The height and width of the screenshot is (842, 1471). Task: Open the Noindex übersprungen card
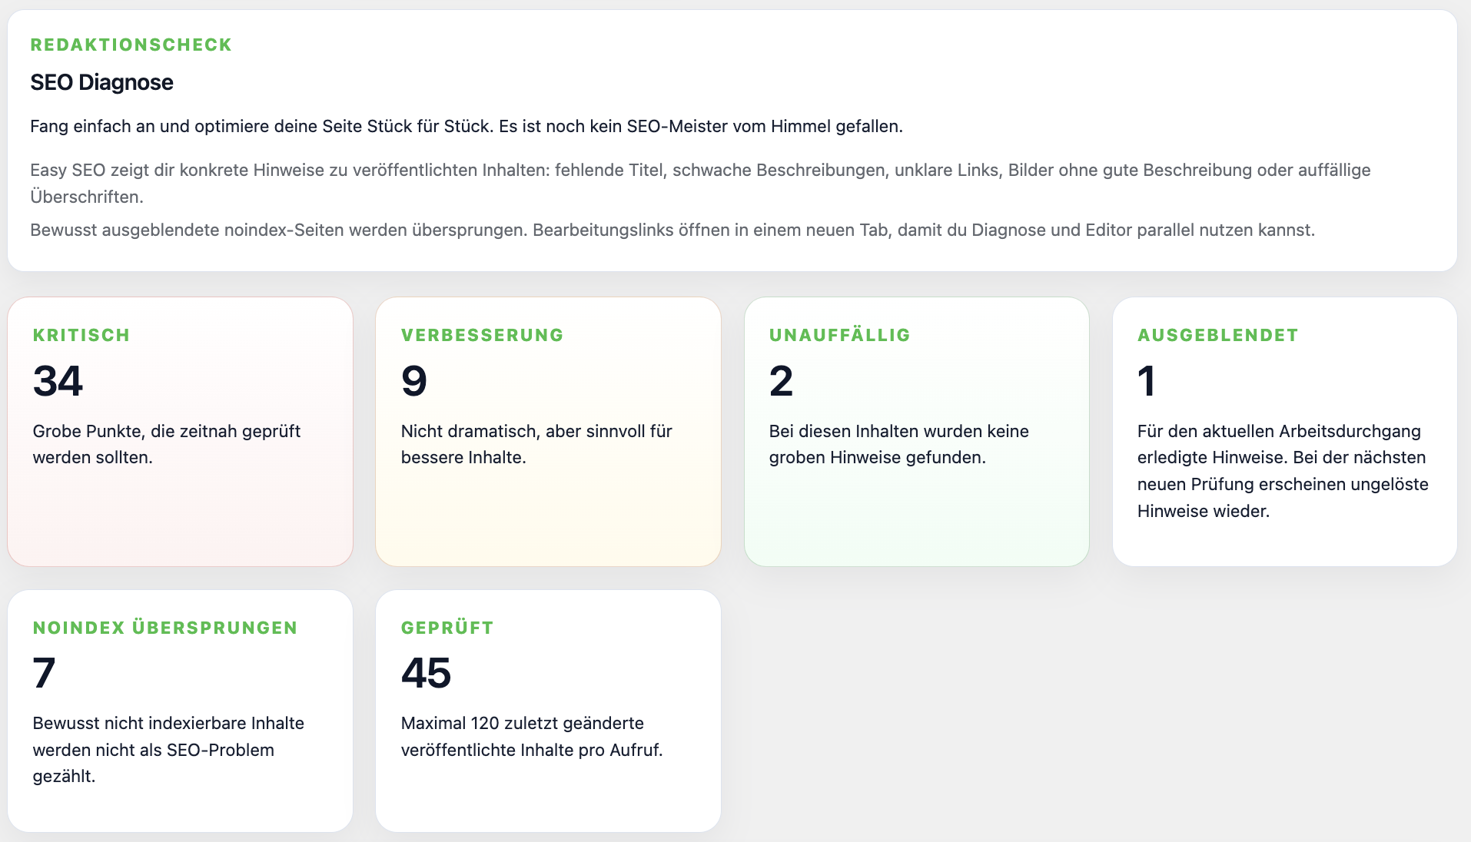(180, 711)
